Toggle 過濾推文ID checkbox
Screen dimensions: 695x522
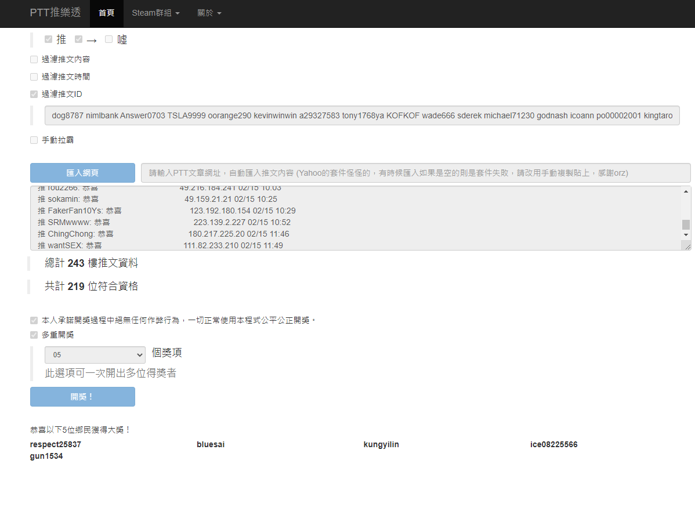tap(34, 95)
